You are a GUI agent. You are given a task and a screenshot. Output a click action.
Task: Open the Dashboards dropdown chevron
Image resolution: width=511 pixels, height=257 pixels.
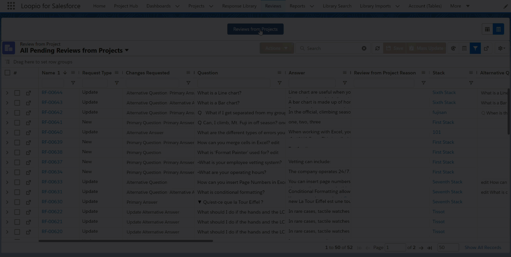point(177,6)
